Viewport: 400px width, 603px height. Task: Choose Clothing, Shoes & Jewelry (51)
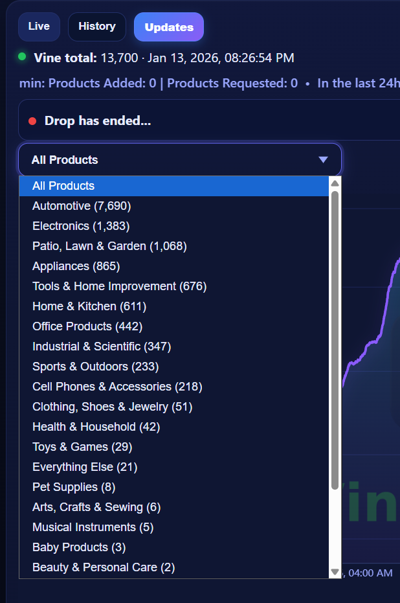[x=174, y=407]
